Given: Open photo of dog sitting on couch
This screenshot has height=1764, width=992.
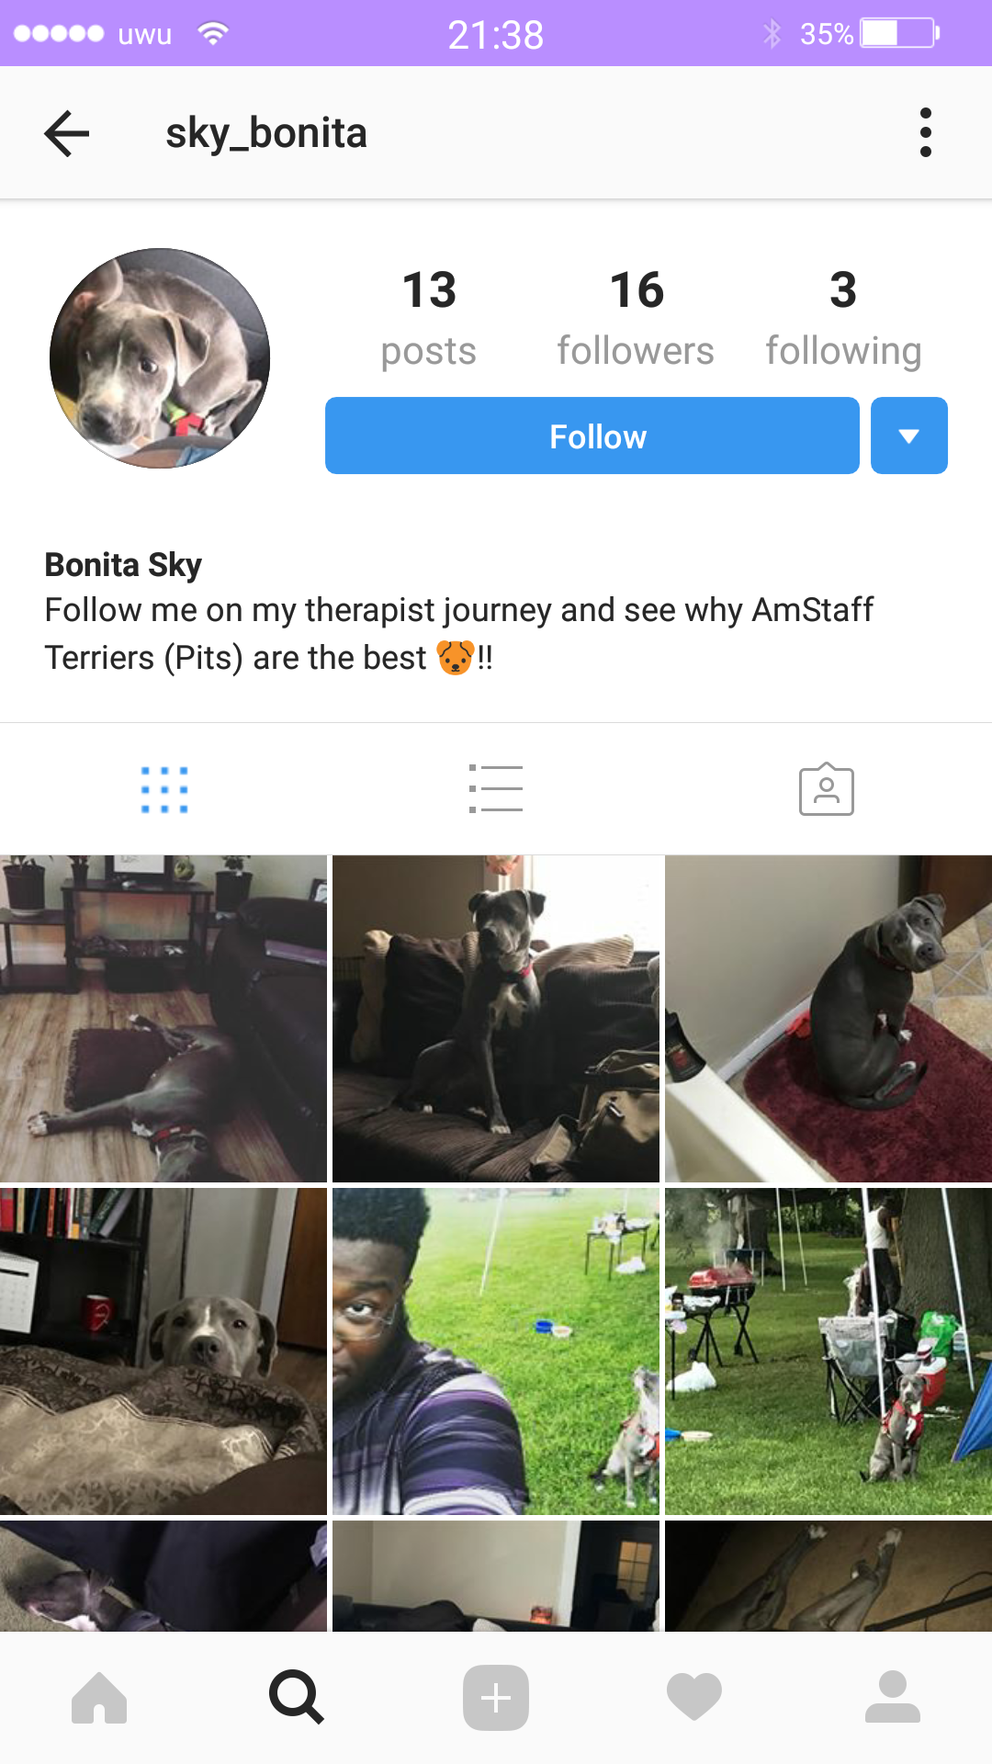Looking at the screenshot, I should 496,1019.
